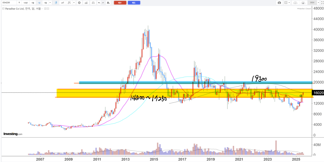Viewport: 324px width, 162px height.
Task: Click the 2013 time axis label
Action: (x=126, y=159)
